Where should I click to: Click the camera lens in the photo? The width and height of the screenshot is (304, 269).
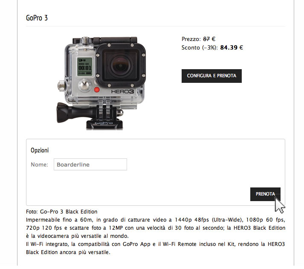pyautogui.click(x=120, y=65)
